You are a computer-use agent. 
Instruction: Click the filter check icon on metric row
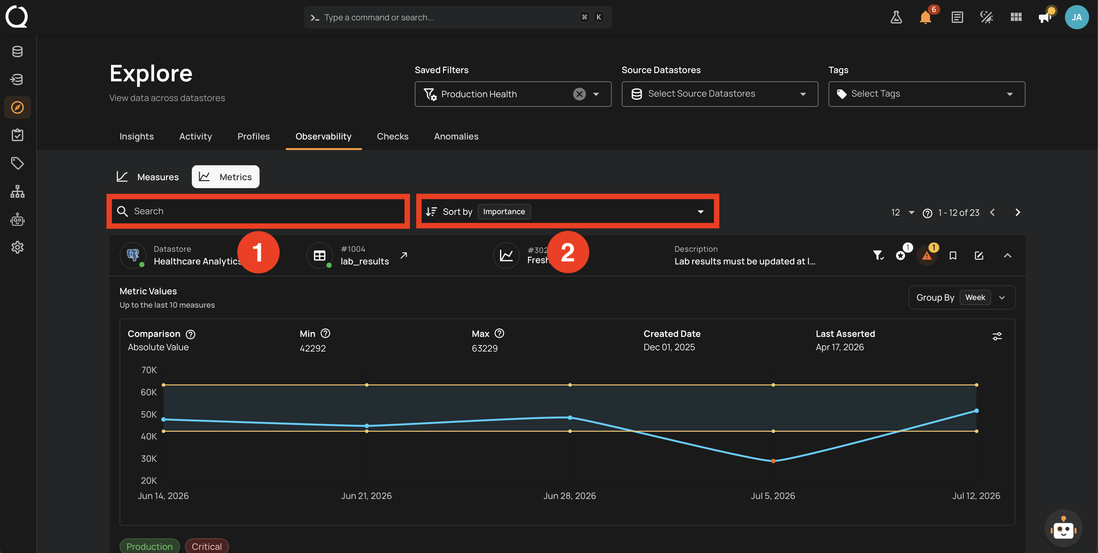coord(878,256)
